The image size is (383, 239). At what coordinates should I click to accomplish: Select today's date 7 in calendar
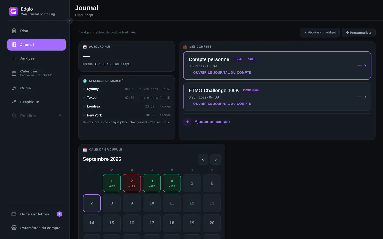(92, 203)
